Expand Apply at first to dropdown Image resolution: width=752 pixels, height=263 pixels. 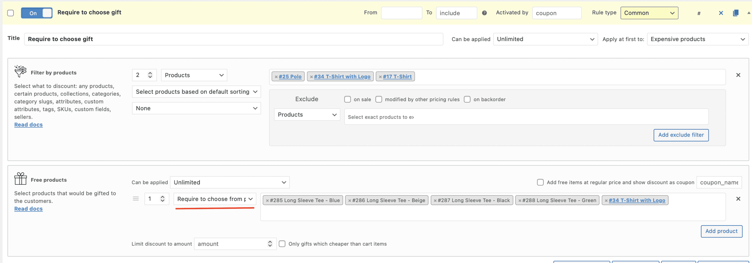[x=697, y=39]
